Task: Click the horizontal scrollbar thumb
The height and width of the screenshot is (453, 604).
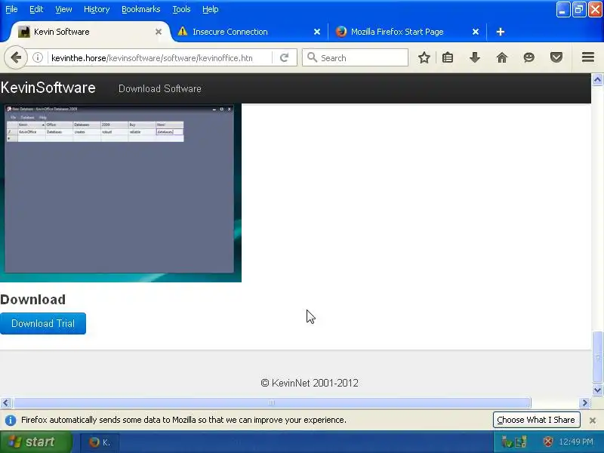Action: pyautogui.click(x=272, y=403)
